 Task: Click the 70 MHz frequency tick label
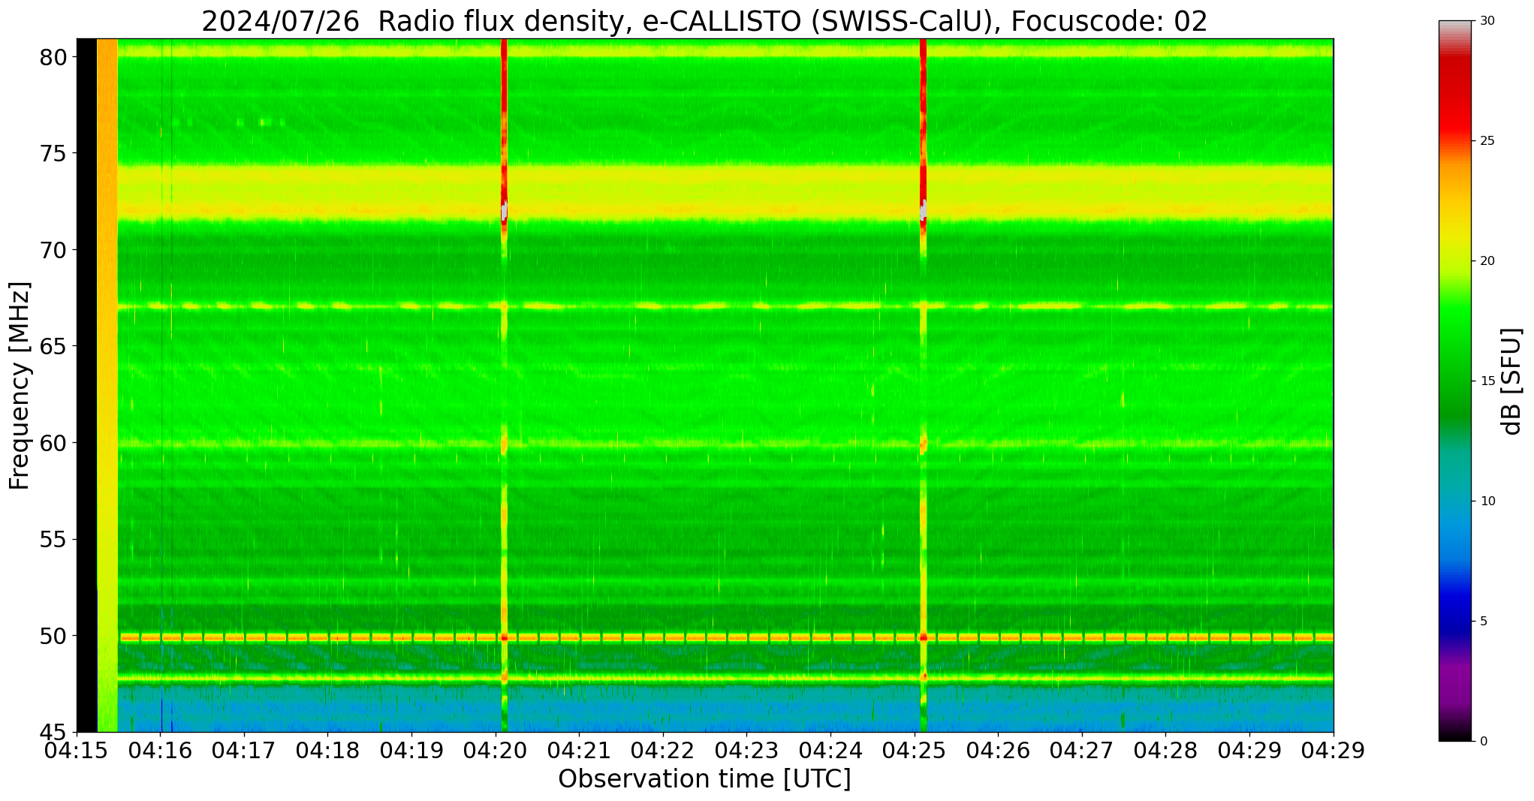pos(53,250)
